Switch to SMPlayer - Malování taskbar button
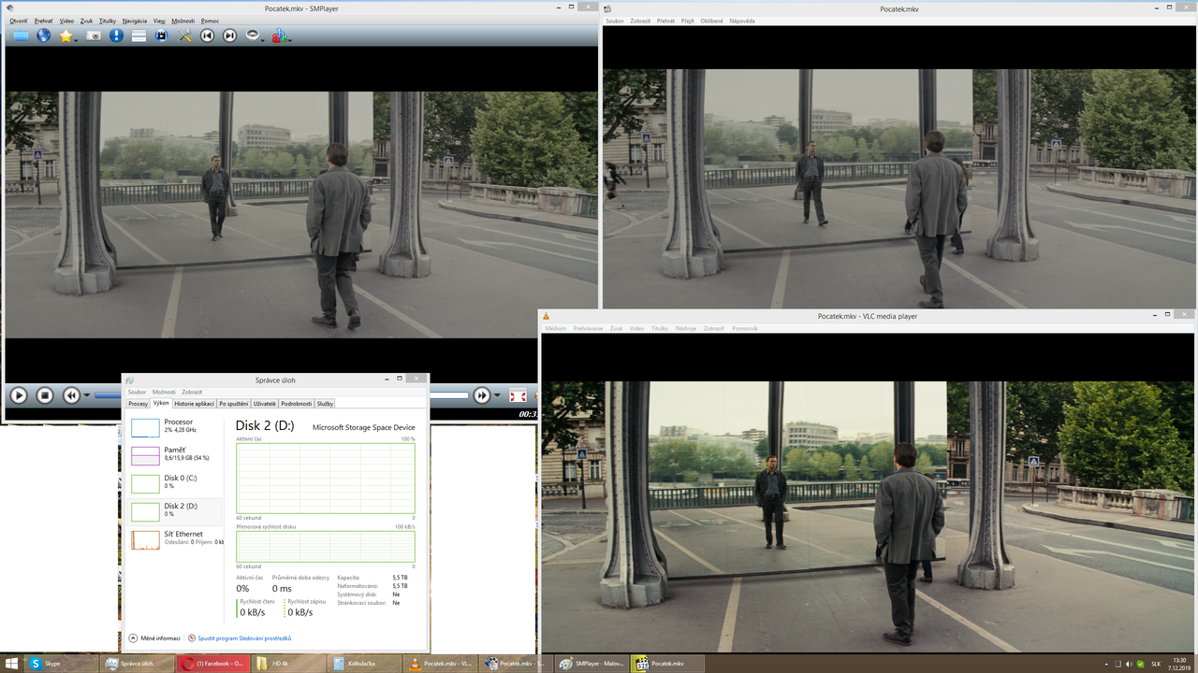Image resolution: width=1198 pixels, height=673 pixels. (592, 664)
